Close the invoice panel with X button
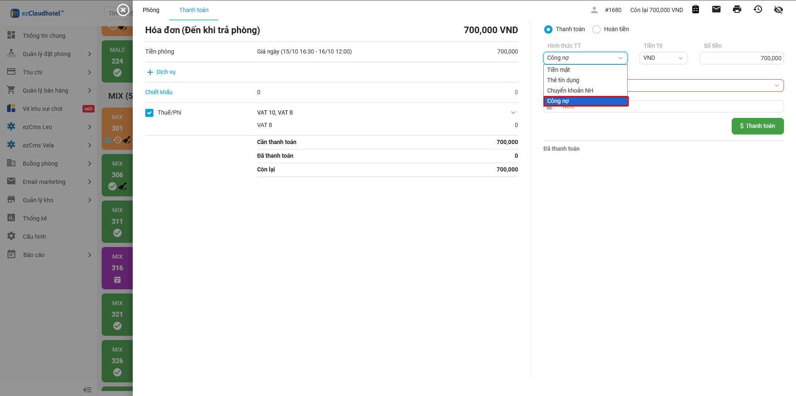 (x=123, y=10)
